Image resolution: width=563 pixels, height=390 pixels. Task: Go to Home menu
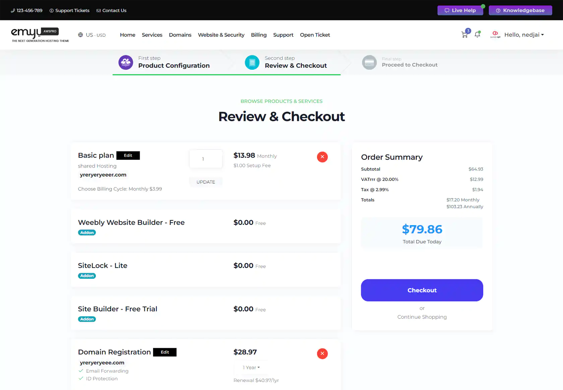tap(128, 35)
